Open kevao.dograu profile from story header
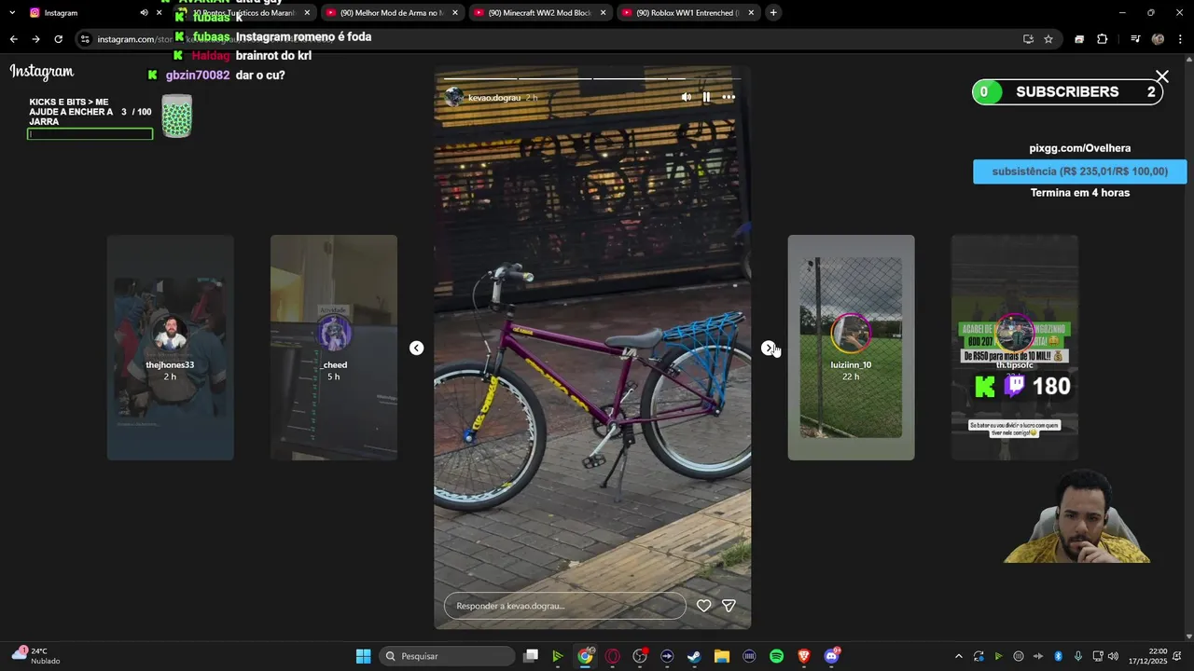Screen dimensions: 1194x671 (494, 98)
